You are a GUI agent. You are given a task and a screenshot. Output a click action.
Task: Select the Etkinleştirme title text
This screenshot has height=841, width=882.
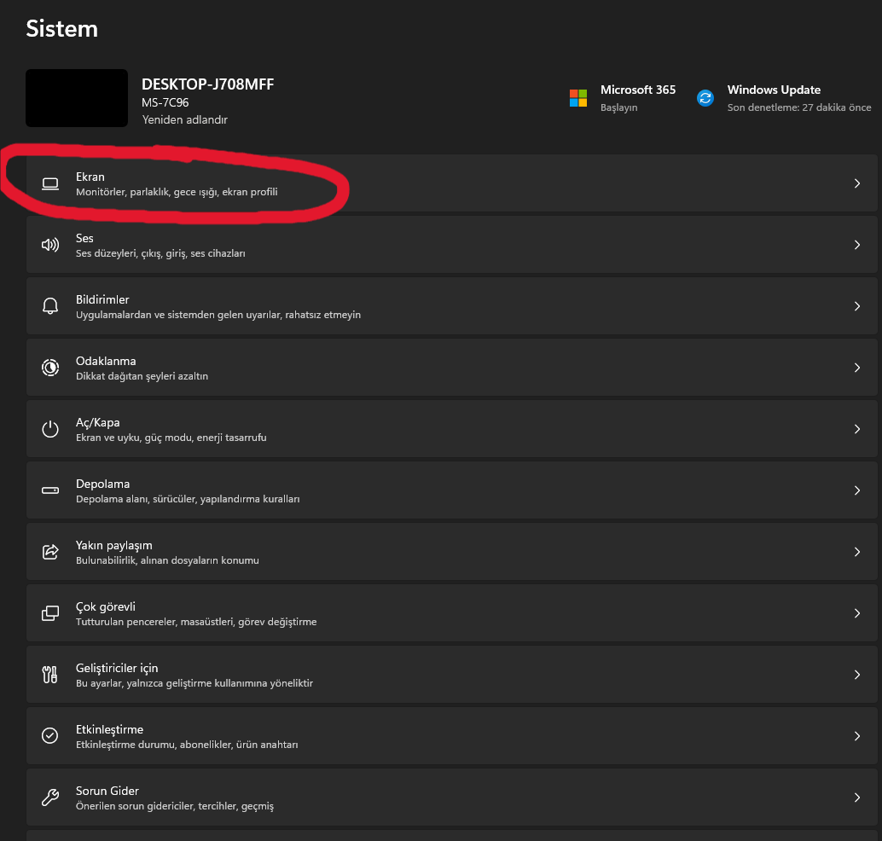coord(110,729)
